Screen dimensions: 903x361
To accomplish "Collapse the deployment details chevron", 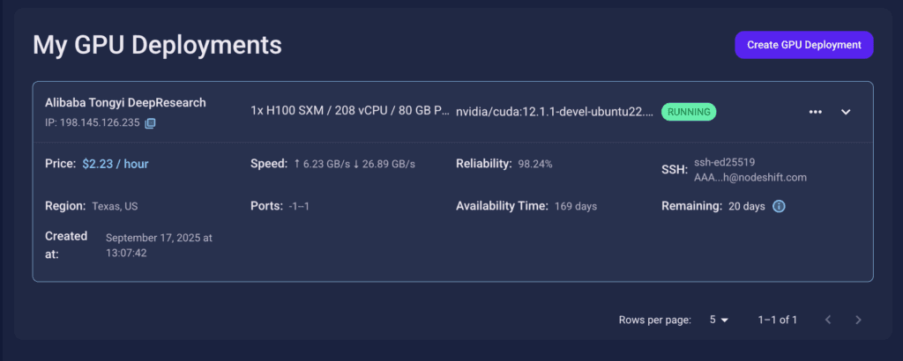I will click(846, 112).
